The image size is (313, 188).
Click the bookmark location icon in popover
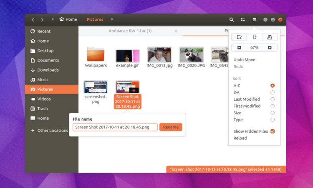point(255,37)
